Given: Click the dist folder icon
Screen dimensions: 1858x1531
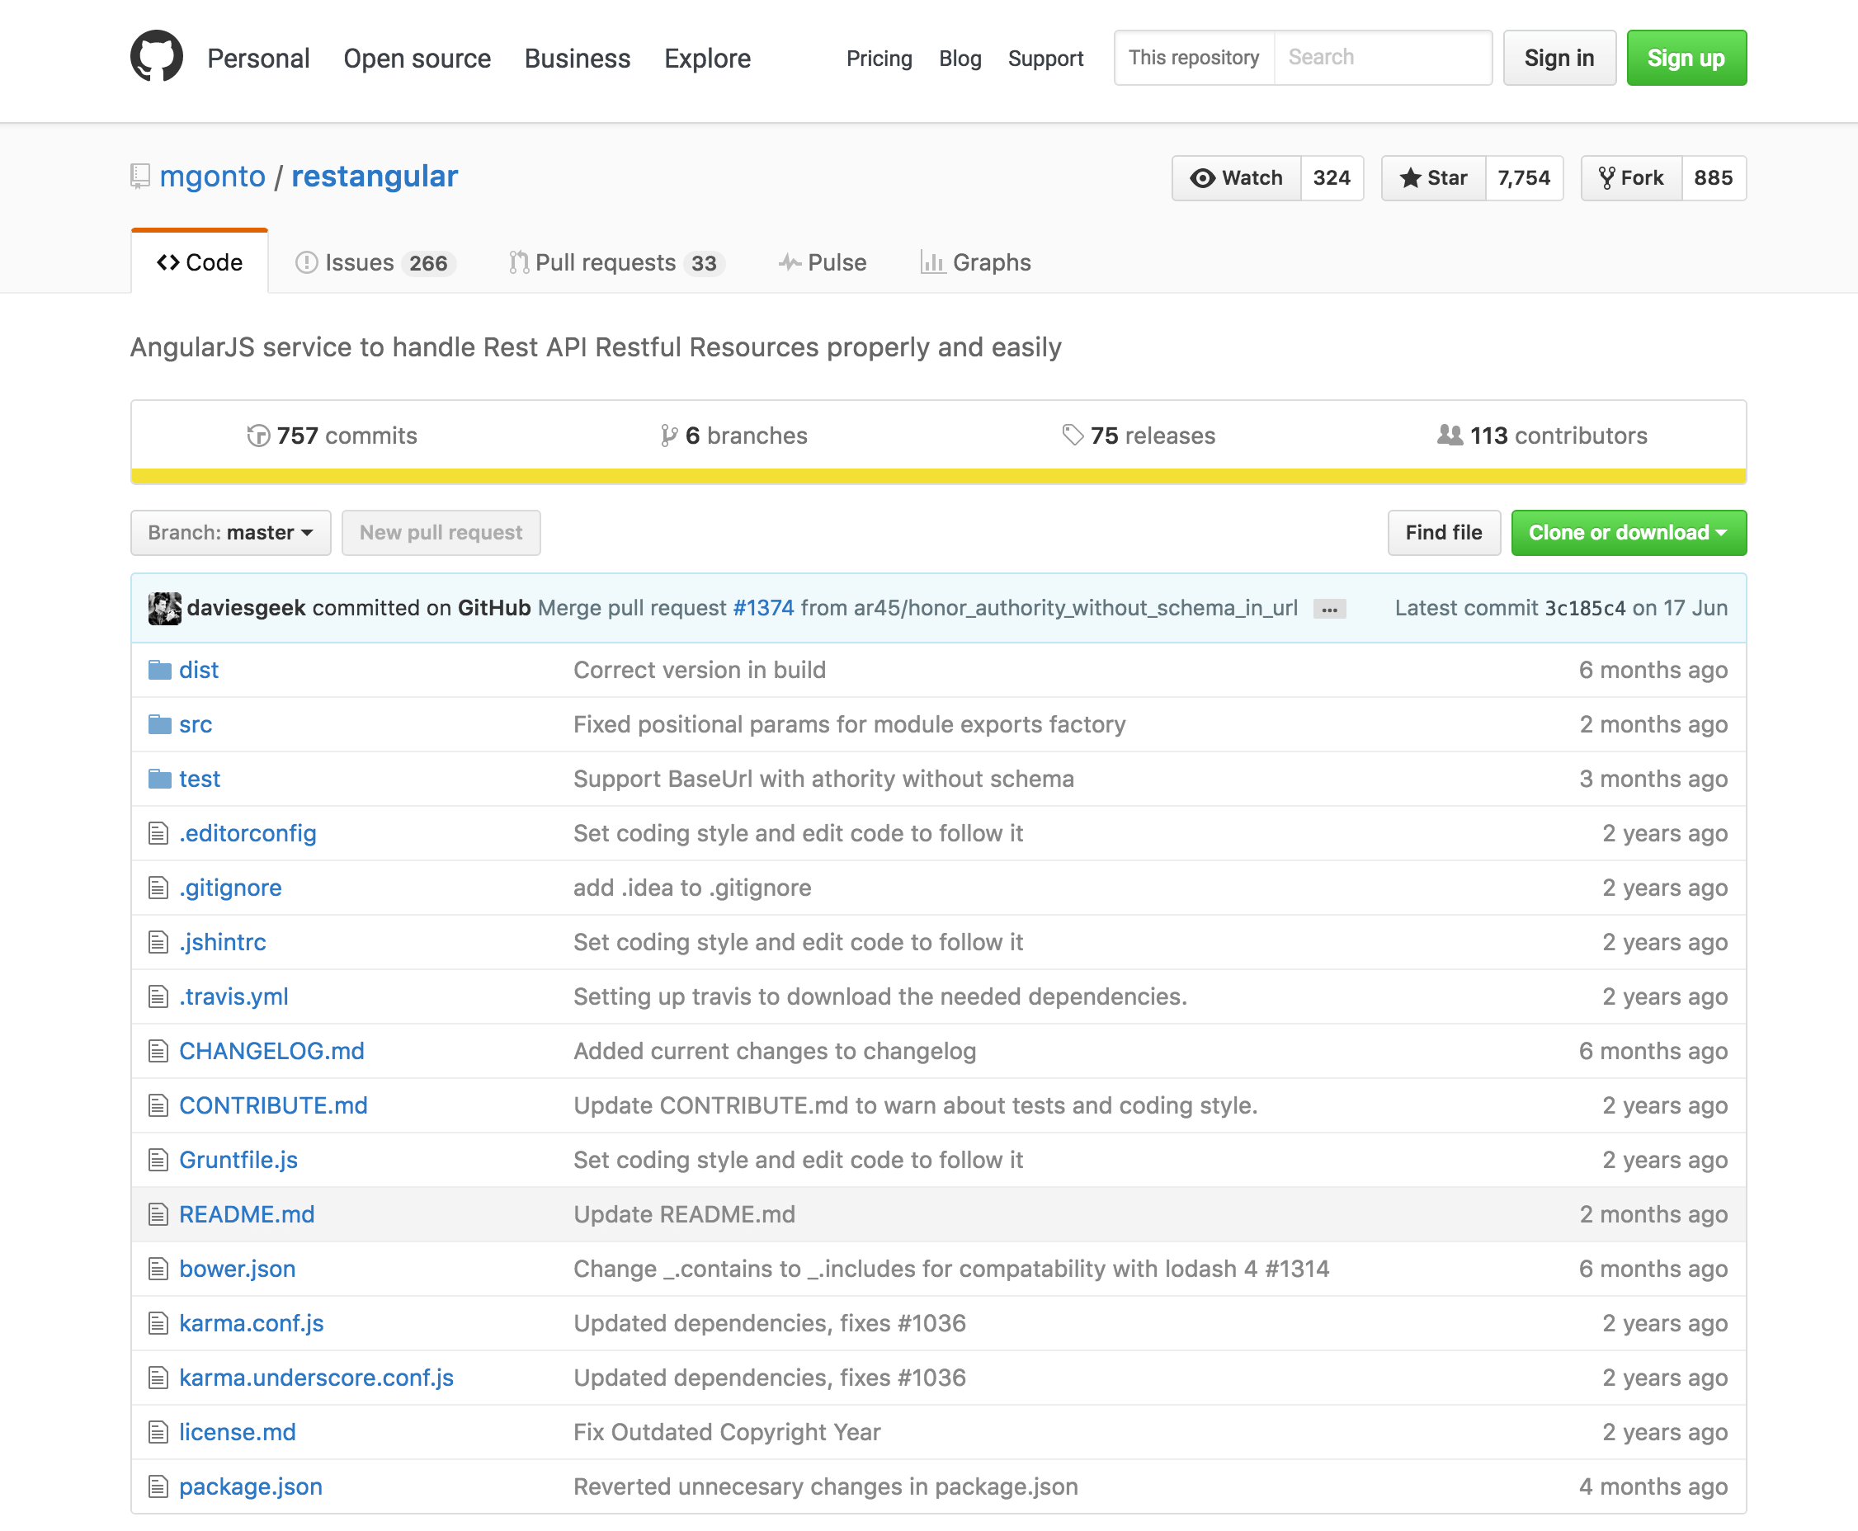Looking at the screenshot, I should (159, 671).
